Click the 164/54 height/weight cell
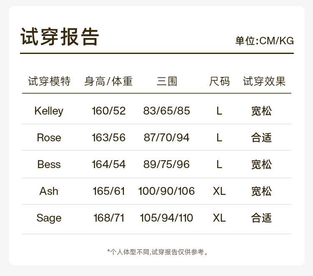 tap(109, 164)
